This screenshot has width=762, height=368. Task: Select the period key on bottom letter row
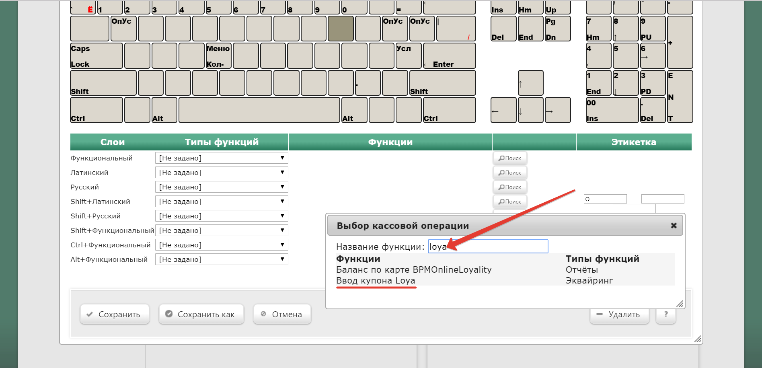(368, 83)
